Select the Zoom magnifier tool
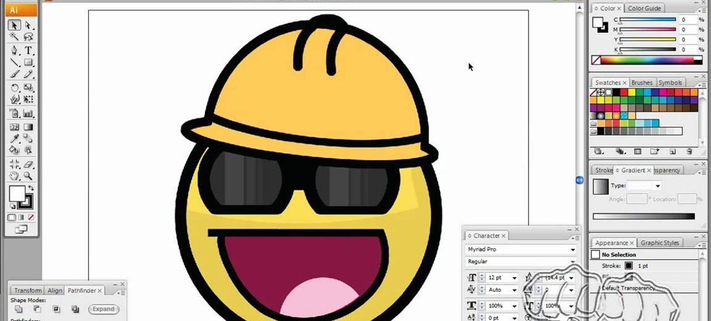Image resolution: width=711 pixels, height=321 pixels. [x=28, y=176]
